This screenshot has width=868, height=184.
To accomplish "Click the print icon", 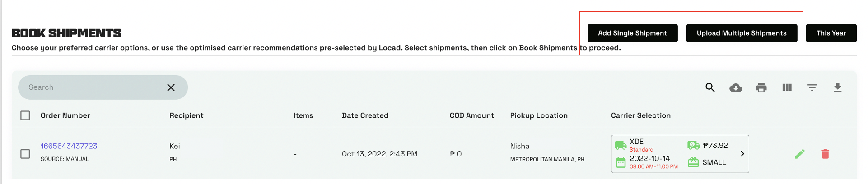I will (x=761, y=87).
